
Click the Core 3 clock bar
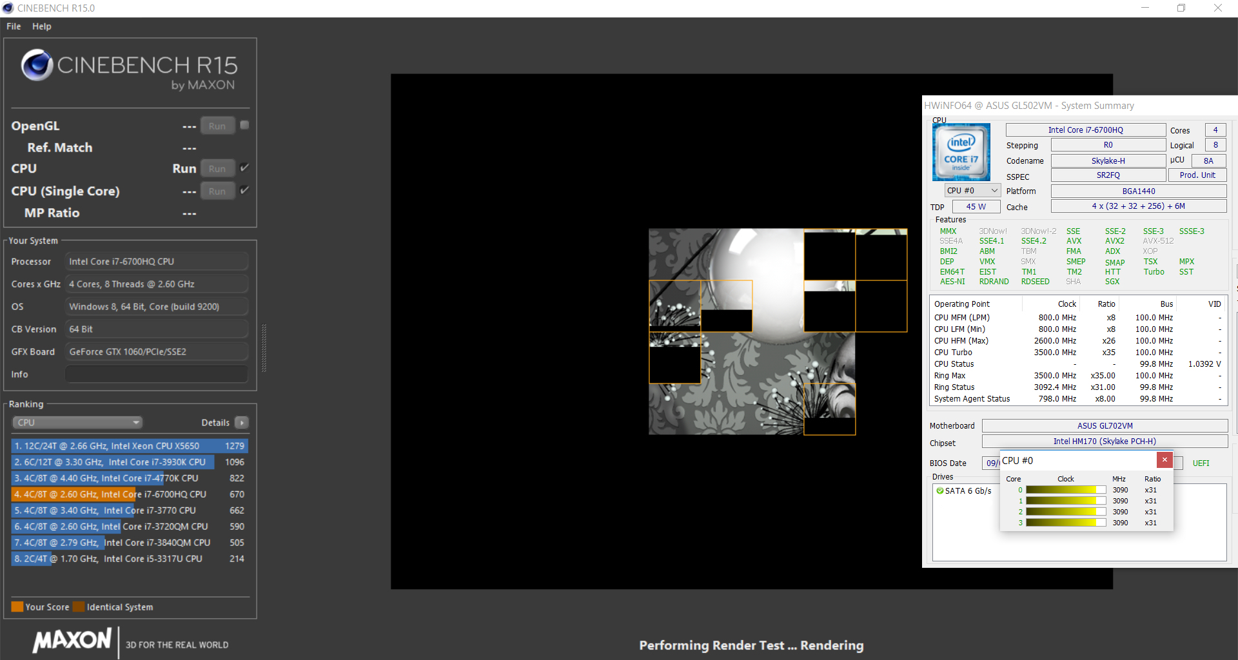1066,523
